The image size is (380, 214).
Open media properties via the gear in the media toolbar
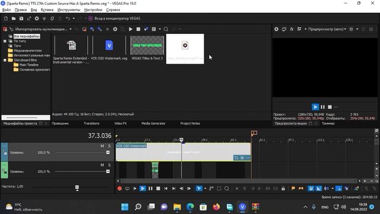pyautogui.click(x=115, y=29)
